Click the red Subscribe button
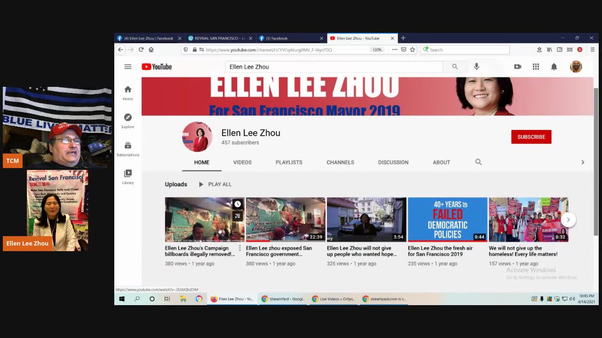Image resolution: width=602 pixels, height=338 pixels. [x=531, y=137]
